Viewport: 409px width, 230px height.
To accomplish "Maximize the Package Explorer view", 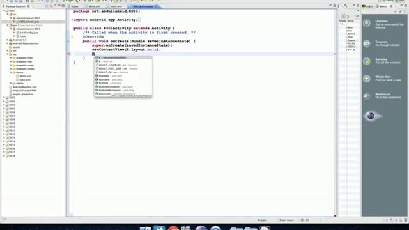I will tap(63, 6).
